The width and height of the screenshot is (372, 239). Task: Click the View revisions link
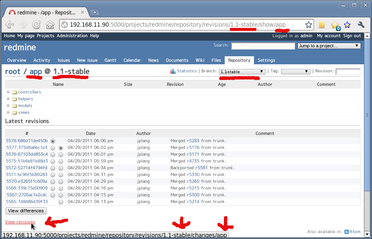pyautogui.click(x=20, y=222)
